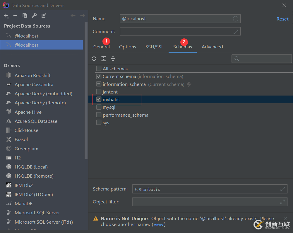Select the highlighted @localhost data source
The height and width of the screenshot is (233, 293).
pyautogui.click(x=42, y=45)
